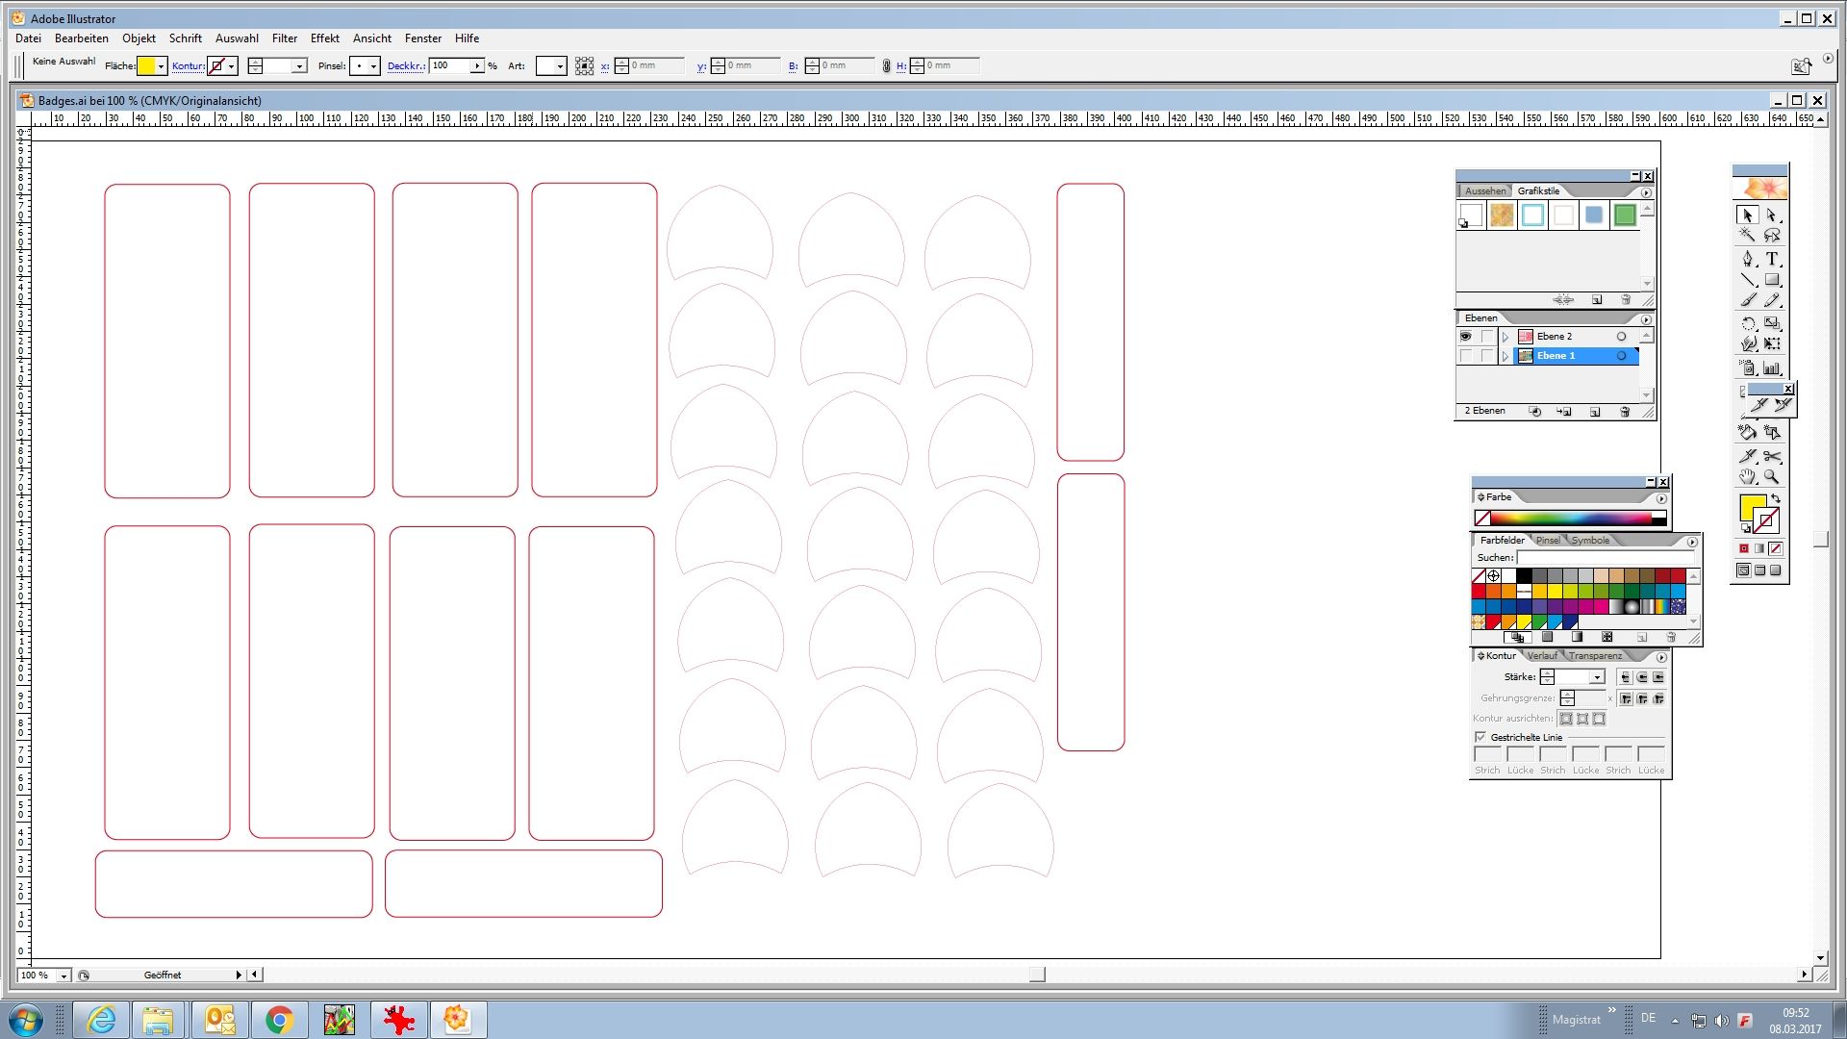Click the Rectangle tool
The width and height of the screenshot is (1847, 1039).
pyautogui.click(x=1772, y=280)
